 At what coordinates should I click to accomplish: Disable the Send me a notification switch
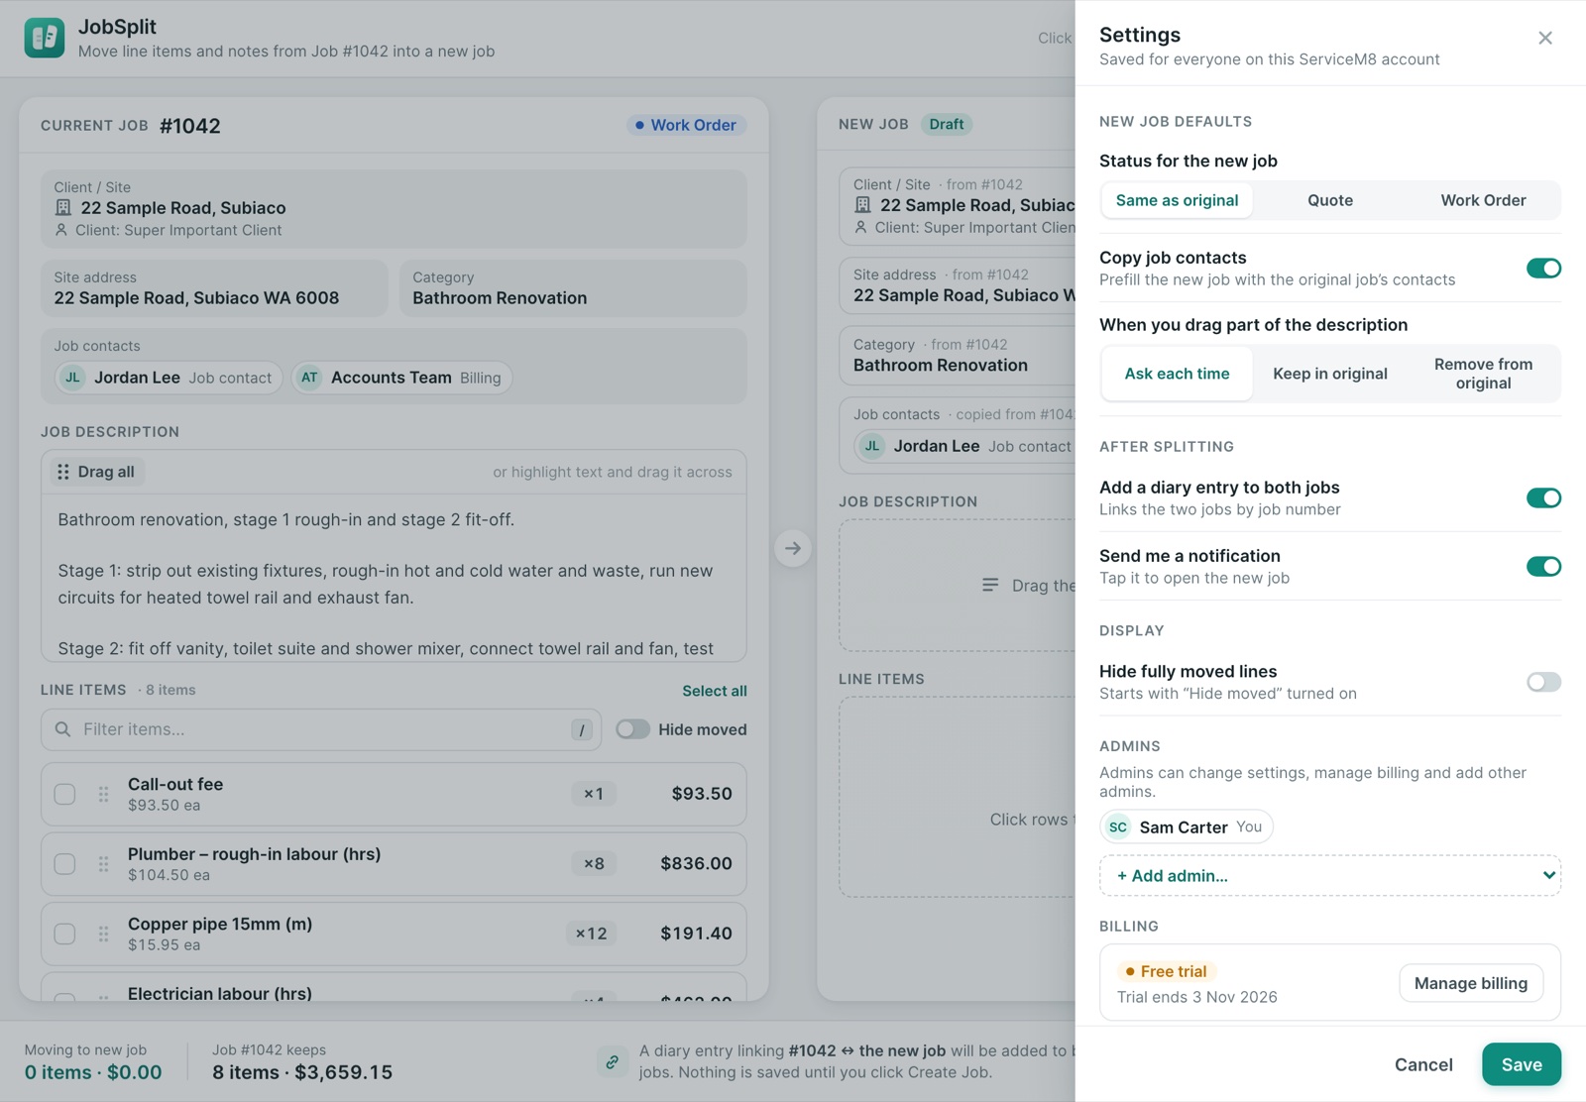pos(1543,566)
